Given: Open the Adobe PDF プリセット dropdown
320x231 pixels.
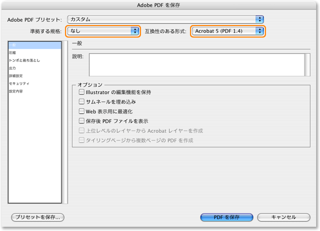Looking at the screenshot, I should (165, 19).
